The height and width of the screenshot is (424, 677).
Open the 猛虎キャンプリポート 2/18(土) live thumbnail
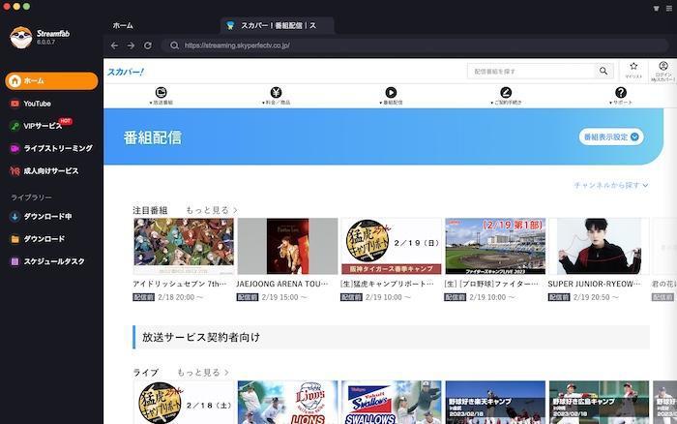click(x=184, y=403)
